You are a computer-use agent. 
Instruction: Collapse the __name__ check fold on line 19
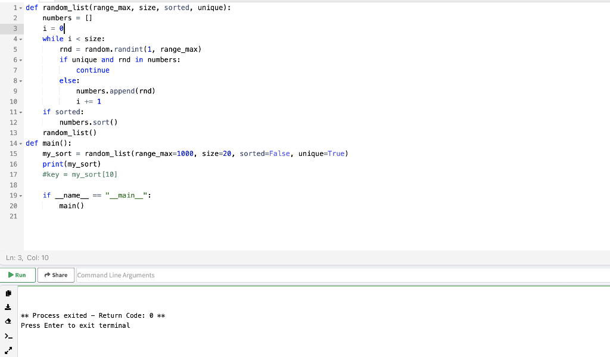click(21, 196)
